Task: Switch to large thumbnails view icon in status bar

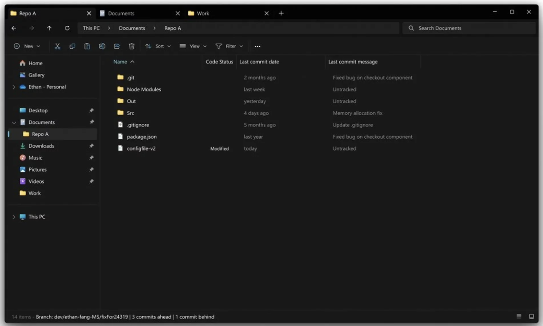Action: 531,317
